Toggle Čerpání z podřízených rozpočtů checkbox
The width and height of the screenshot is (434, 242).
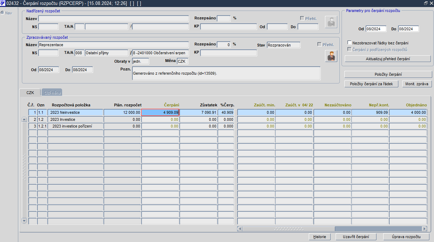tap(349, 50)
